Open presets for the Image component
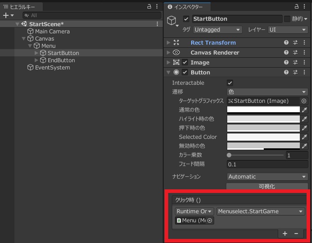Screen dimensions: 312x243 pyautogui.click(x=295, y=62)
